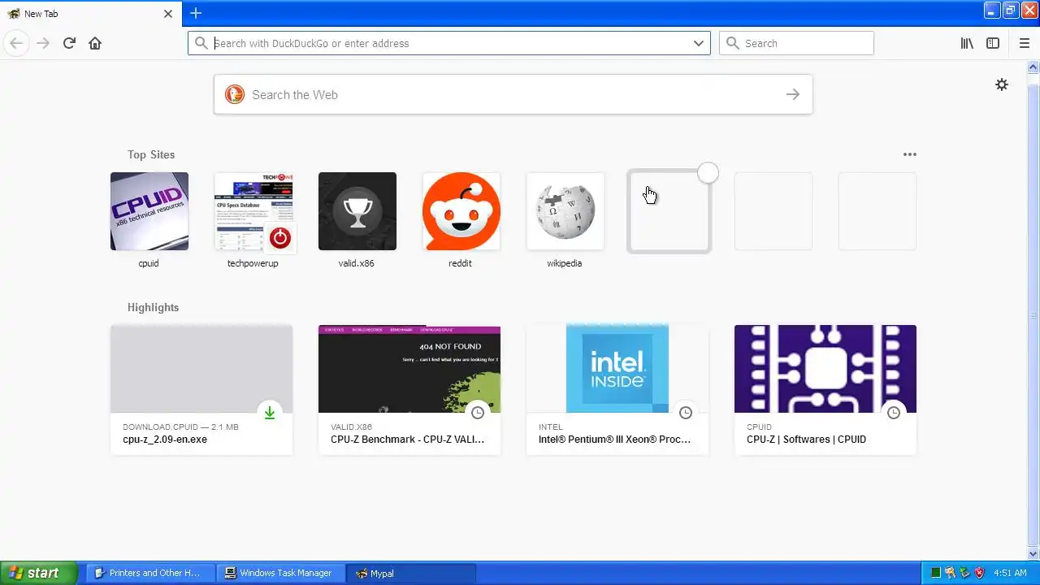Viewport: 1040px width, 585px height.
Task: Click the hovered empty top site tile
Action: [x=669, y=211]
